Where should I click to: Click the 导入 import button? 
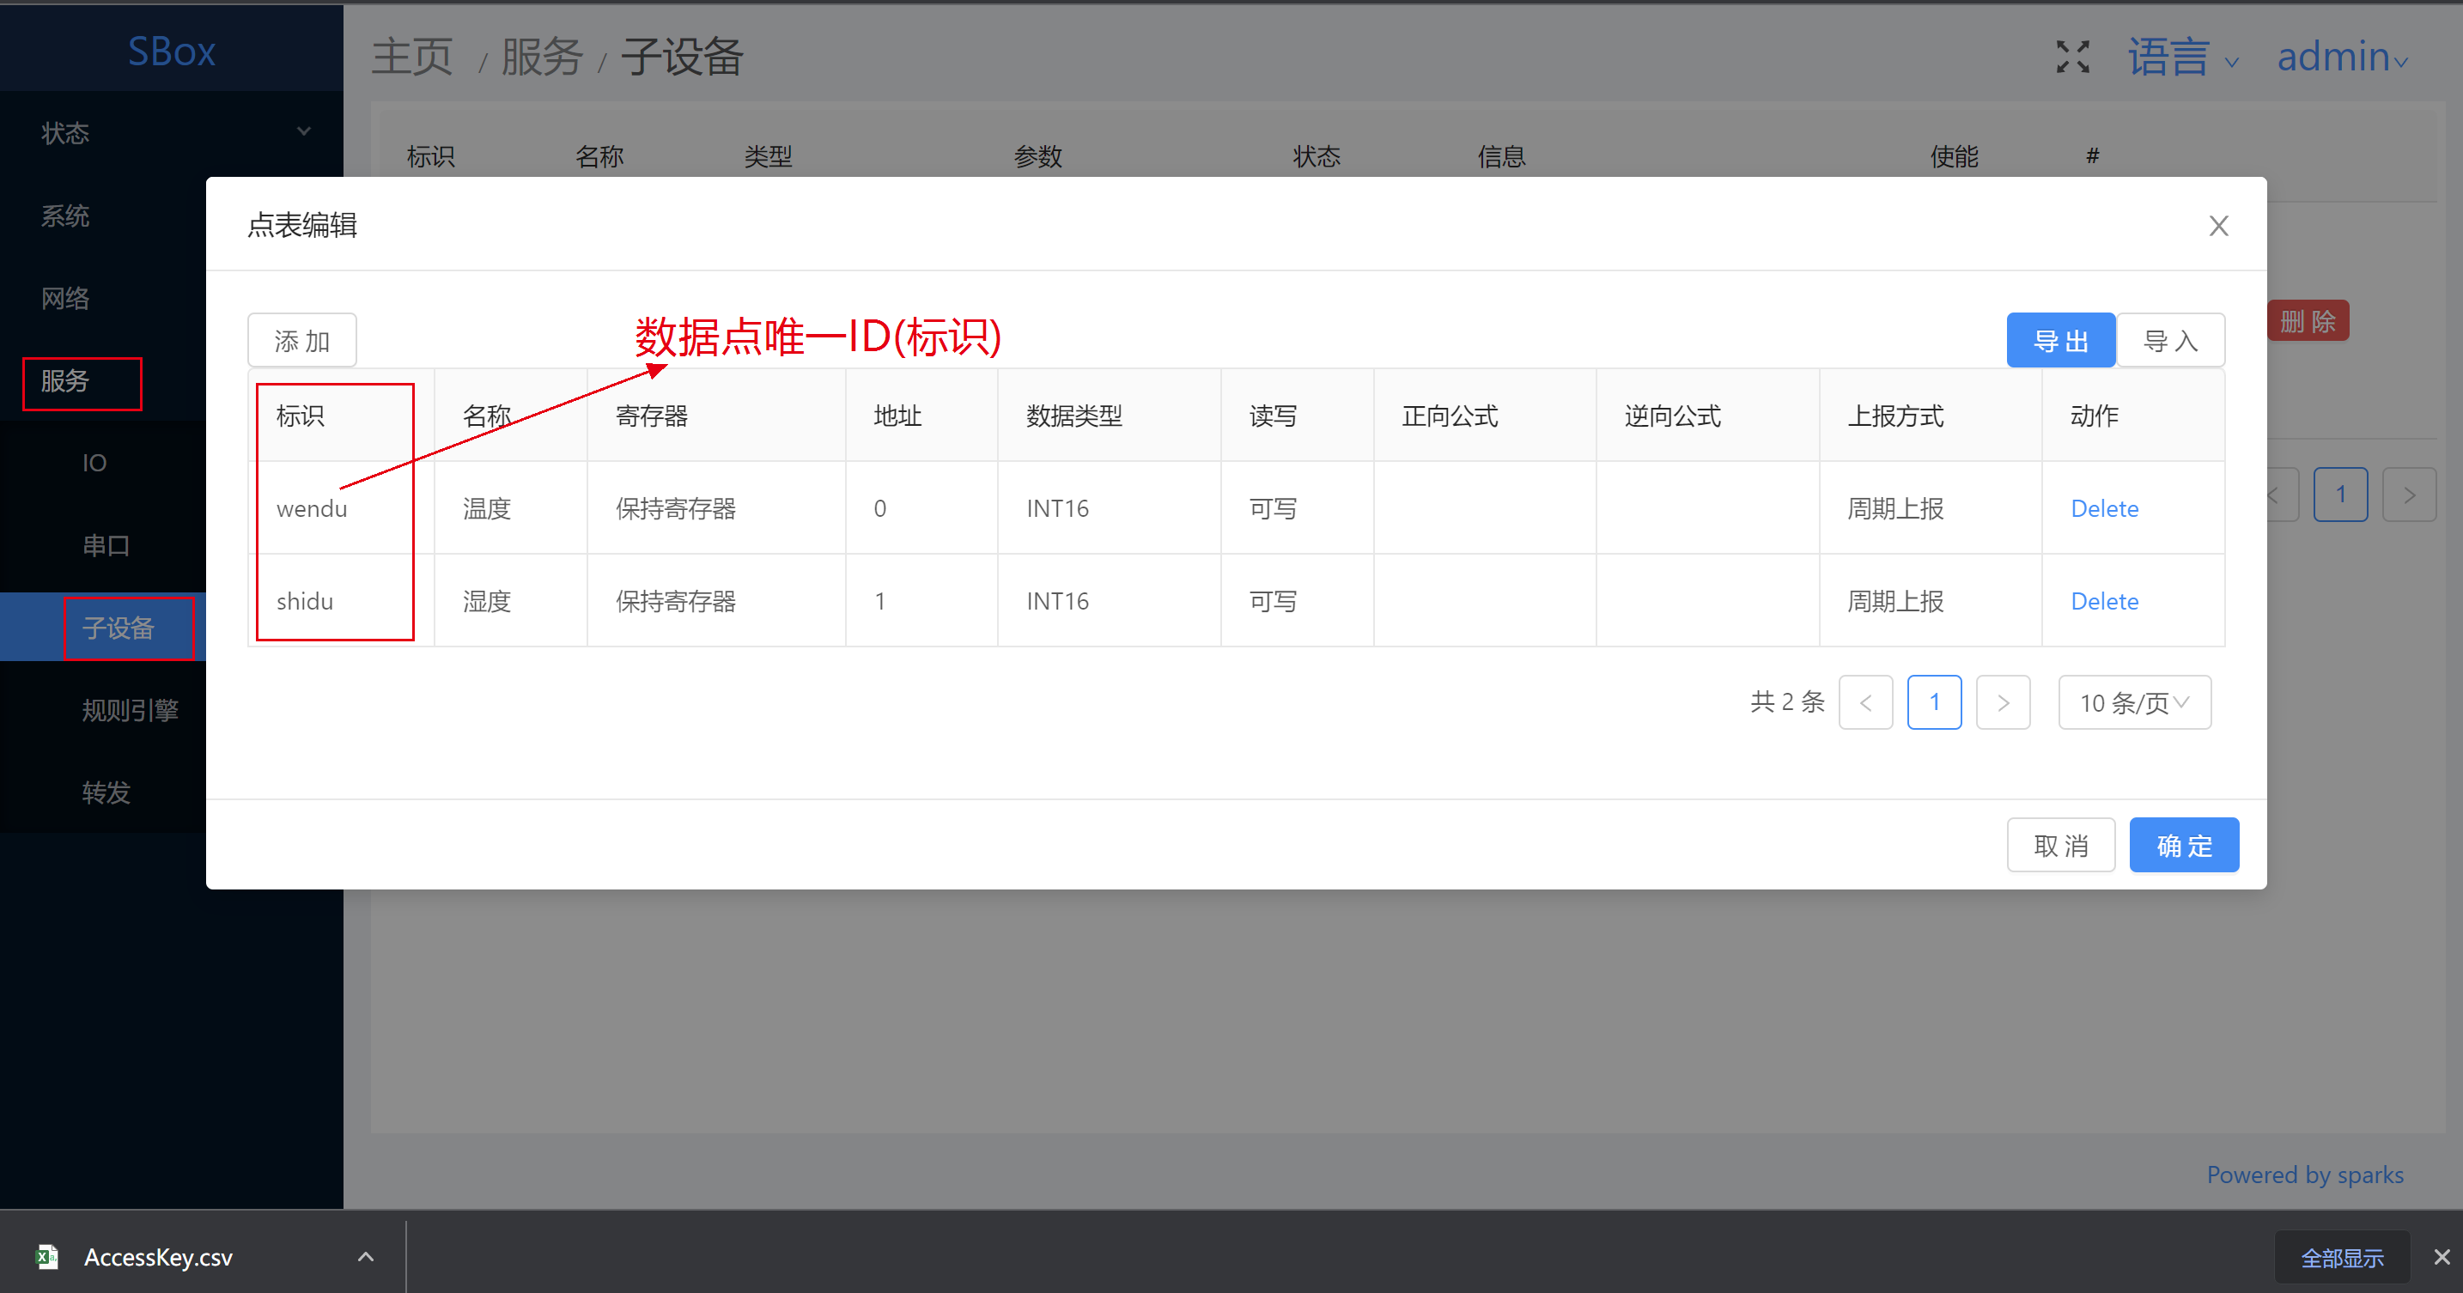(x=2169, y=340)
